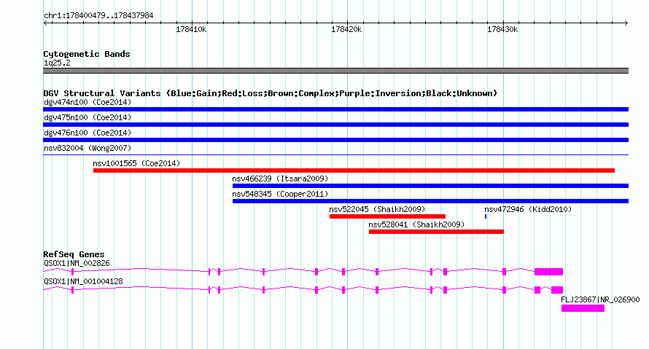Select the red nsv1001565 (Coe2014) loss bar
Image resolution: width=649 pixels, height=349 pixels.
click(x=354, y=170)
